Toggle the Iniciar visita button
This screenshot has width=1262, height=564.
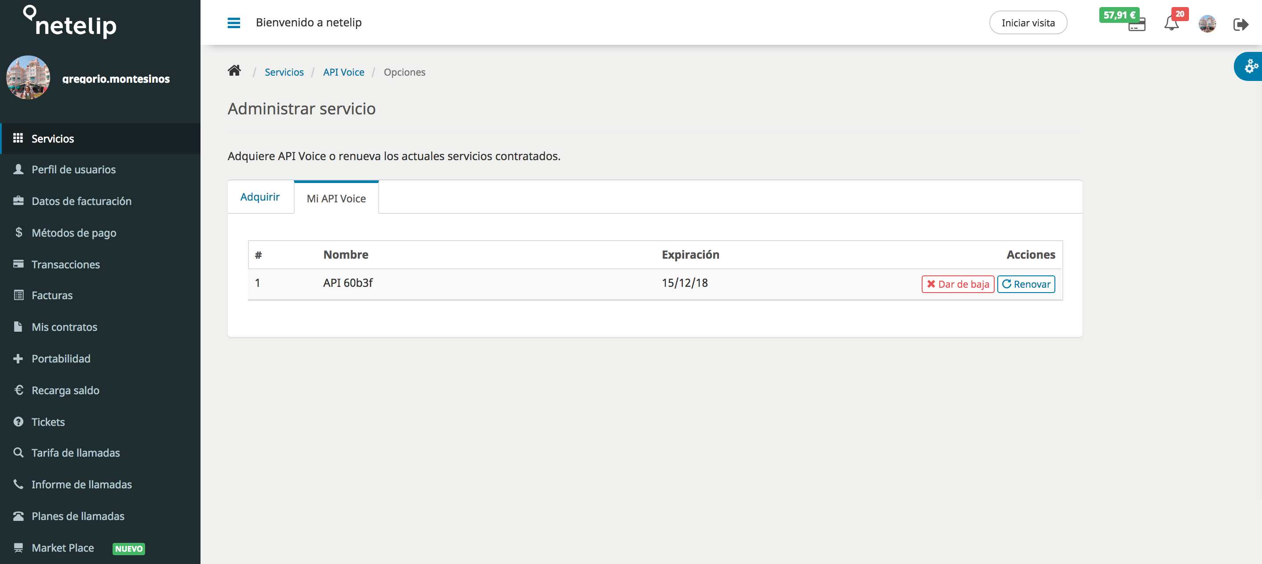point(1028,22)
